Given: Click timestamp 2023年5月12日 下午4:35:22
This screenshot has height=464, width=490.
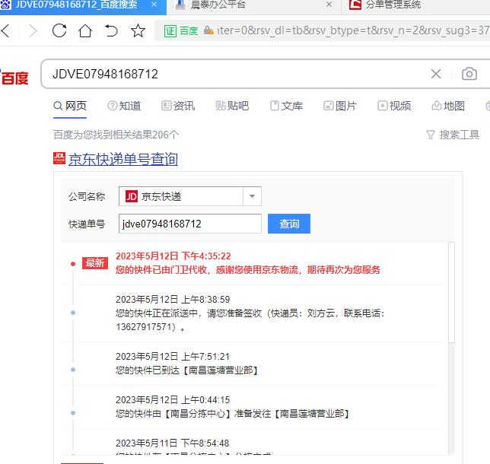Looking at the screenshot, I should tap(173, 256).
